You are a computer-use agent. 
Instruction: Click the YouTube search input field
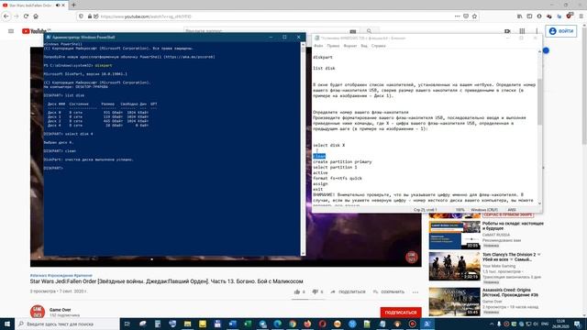(266, 31)
